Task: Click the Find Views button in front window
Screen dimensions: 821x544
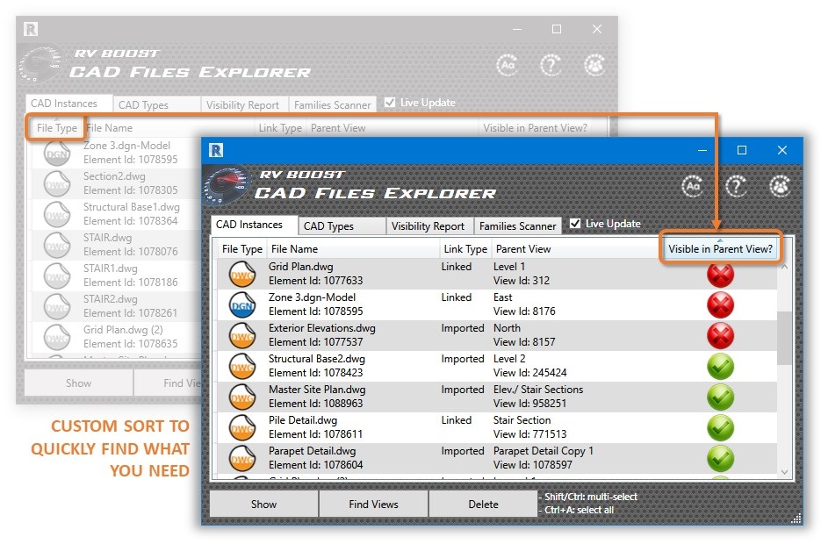Action: point(374,505)
